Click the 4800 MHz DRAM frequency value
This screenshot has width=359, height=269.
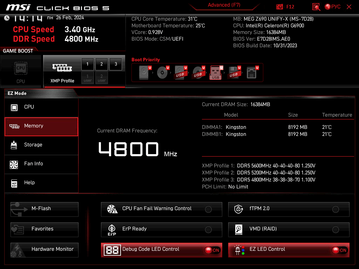click(137, 149)
